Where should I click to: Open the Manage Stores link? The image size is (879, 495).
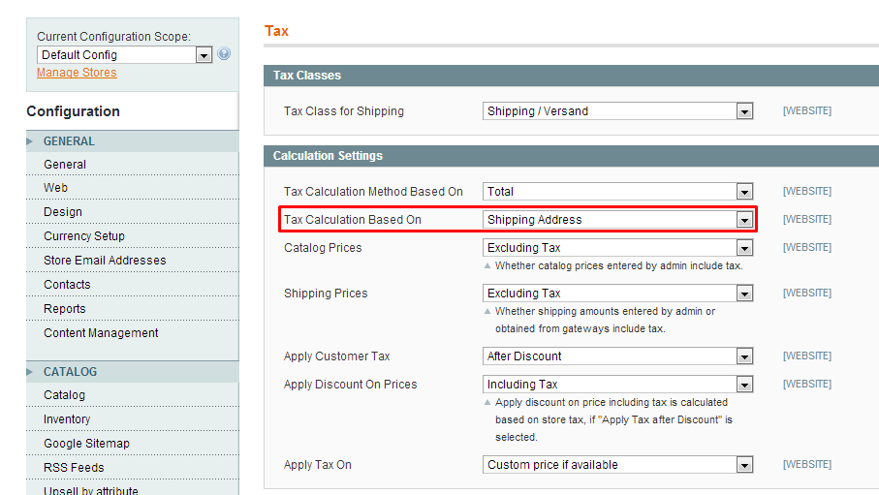point(77,73)
